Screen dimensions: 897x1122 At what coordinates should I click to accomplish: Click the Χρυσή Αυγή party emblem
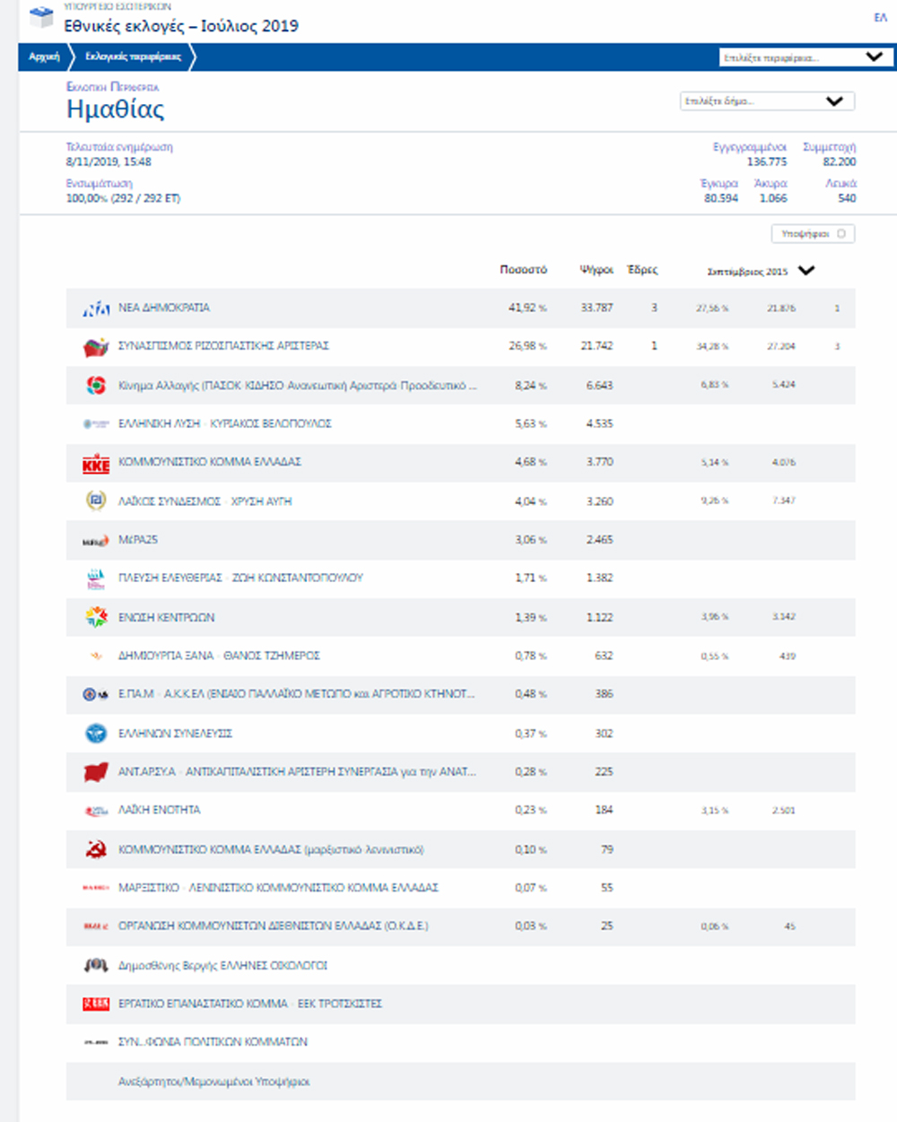coord(96,501)
